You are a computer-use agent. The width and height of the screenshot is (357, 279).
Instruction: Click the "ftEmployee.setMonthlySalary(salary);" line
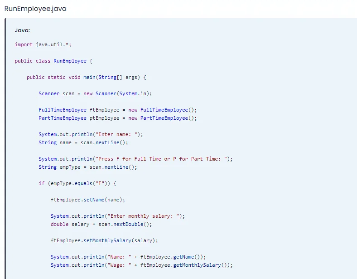(x=104, y=241)
